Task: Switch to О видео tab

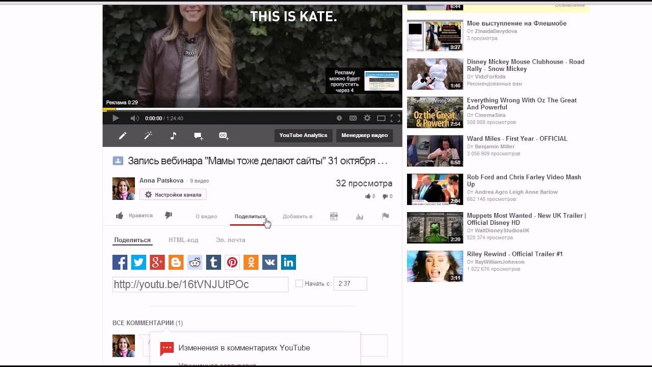Action: point(206,216)
